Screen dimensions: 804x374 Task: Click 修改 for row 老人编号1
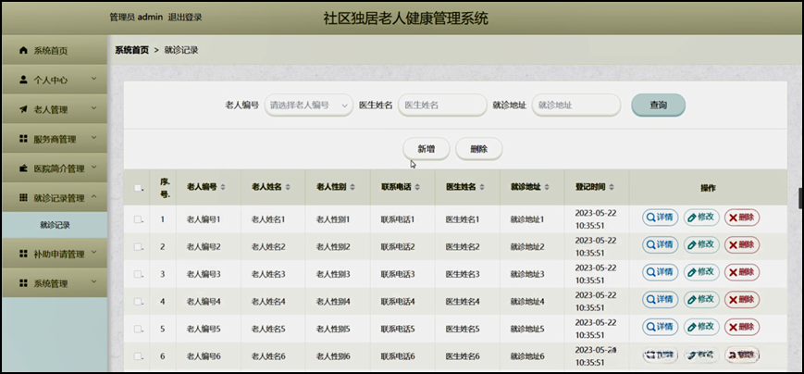pos(701,218)
